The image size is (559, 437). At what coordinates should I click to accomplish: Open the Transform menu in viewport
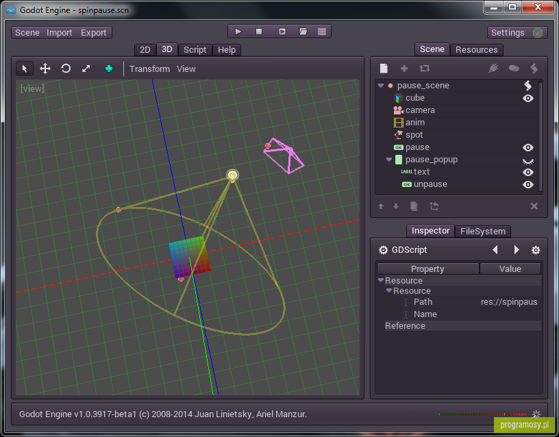pos(149,68)
